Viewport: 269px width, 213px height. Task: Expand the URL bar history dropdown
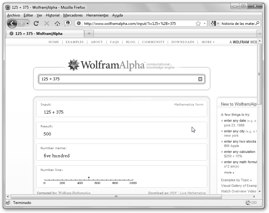[x=205, y=23]
